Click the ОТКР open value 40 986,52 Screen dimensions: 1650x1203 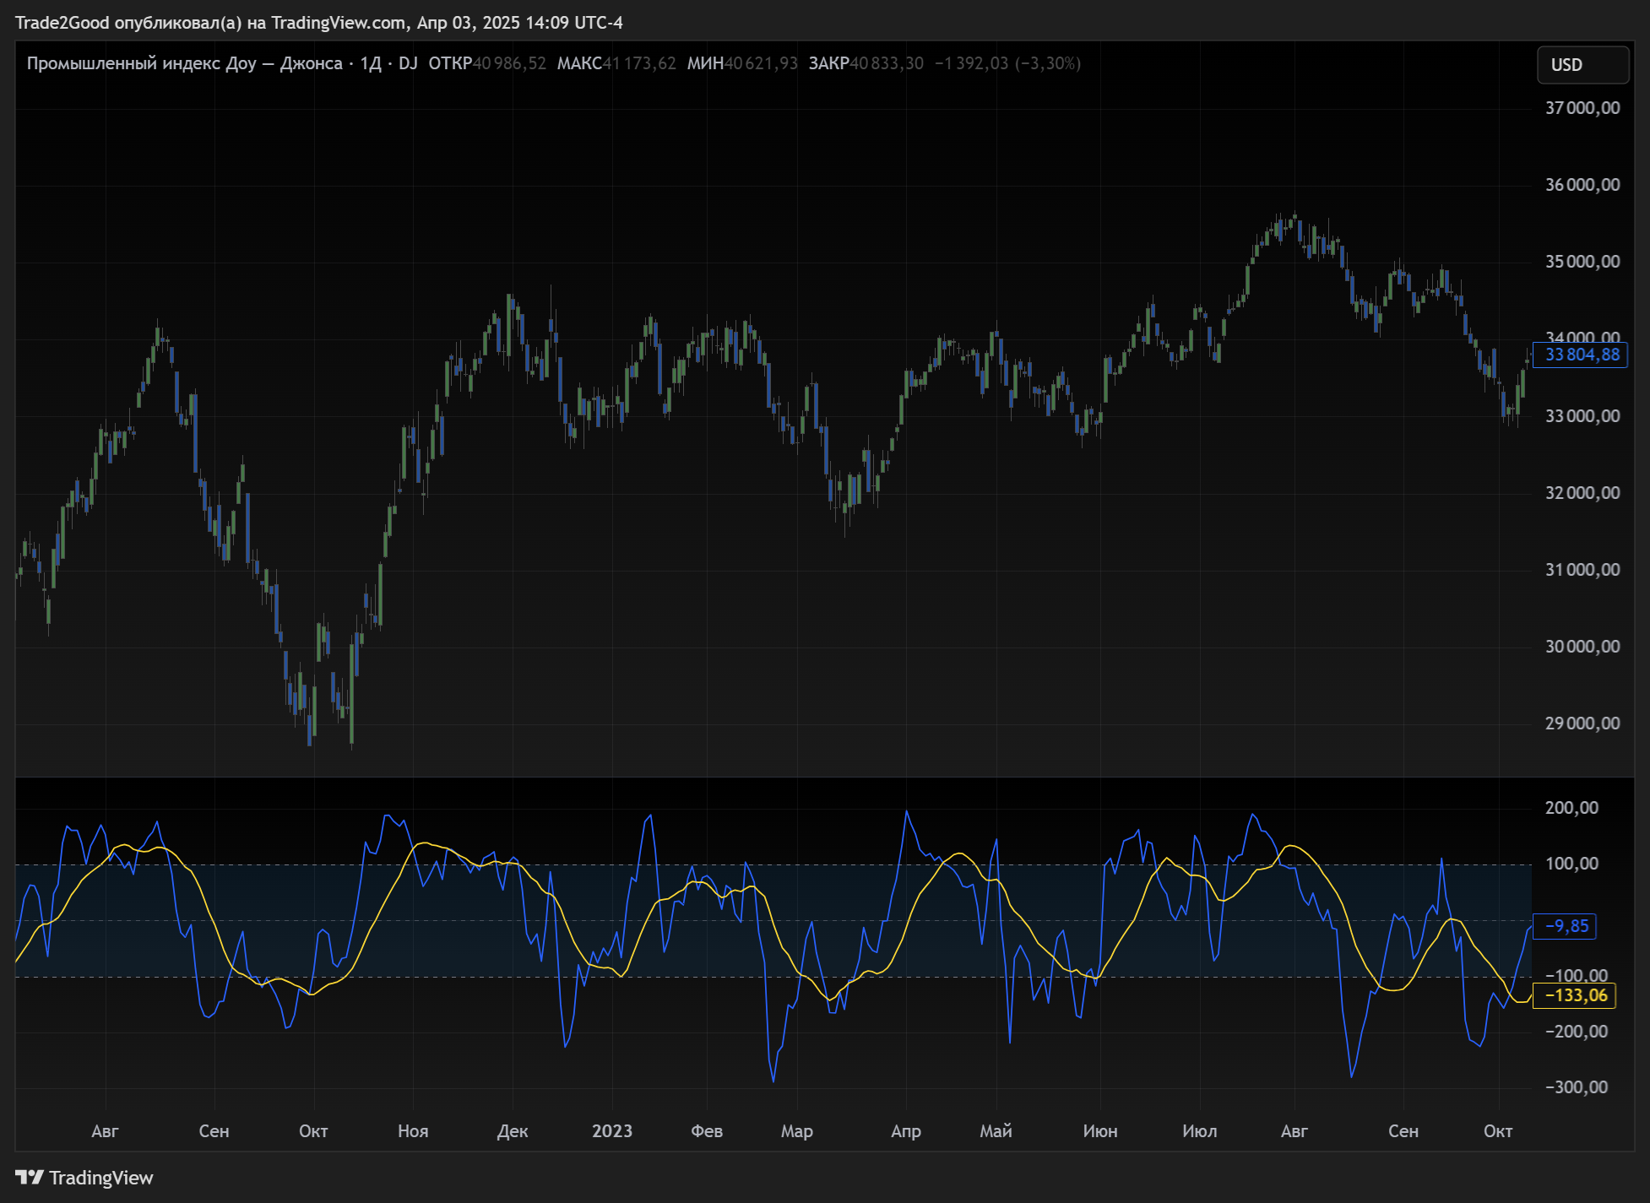[509, 63]
